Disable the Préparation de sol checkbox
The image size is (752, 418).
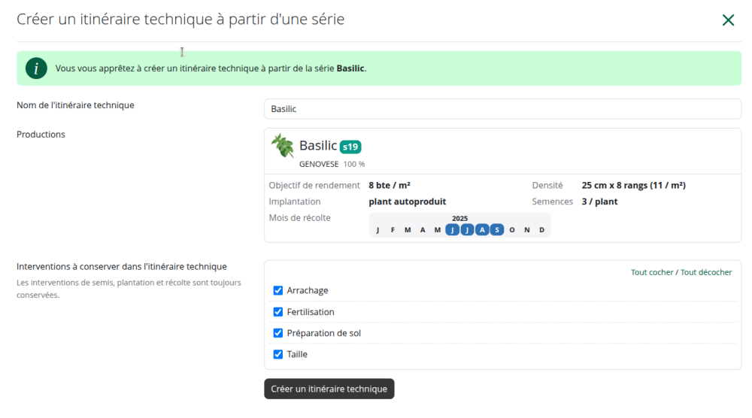[278, 333]
